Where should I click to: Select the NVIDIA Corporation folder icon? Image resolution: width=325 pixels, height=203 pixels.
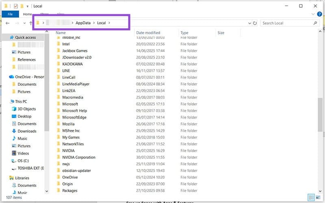click(58, 158)
